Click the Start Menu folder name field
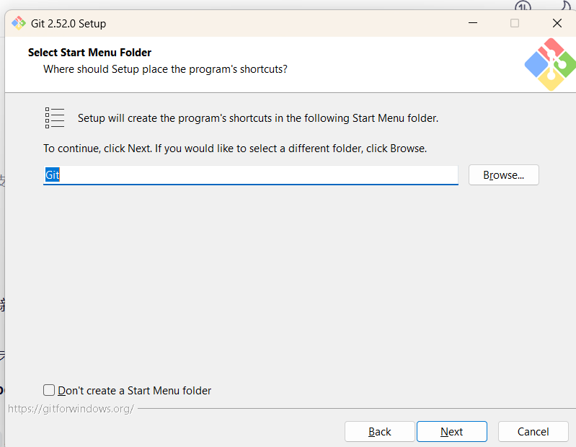The image size is (576, 447). pos(251,174)
